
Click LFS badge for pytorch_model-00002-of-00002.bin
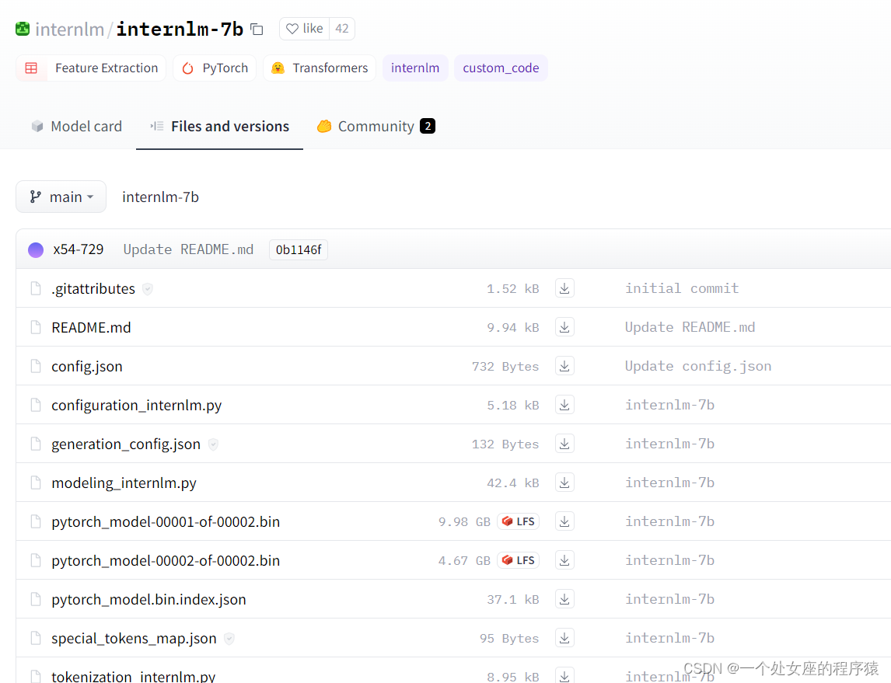click(x=519, y=560)
